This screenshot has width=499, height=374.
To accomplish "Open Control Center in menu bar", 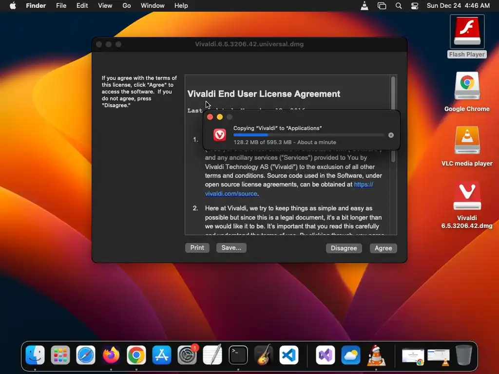I will (x=415, y=6).
